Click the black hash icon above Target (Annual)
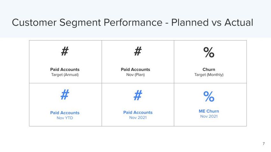 click(65, 51)
